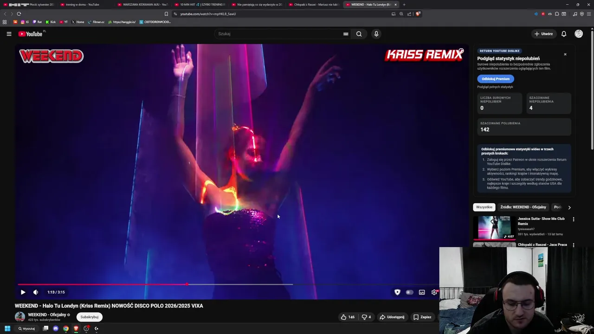
Task: Open the Filman.cc bookmark
Action: [x=96, y=22]
